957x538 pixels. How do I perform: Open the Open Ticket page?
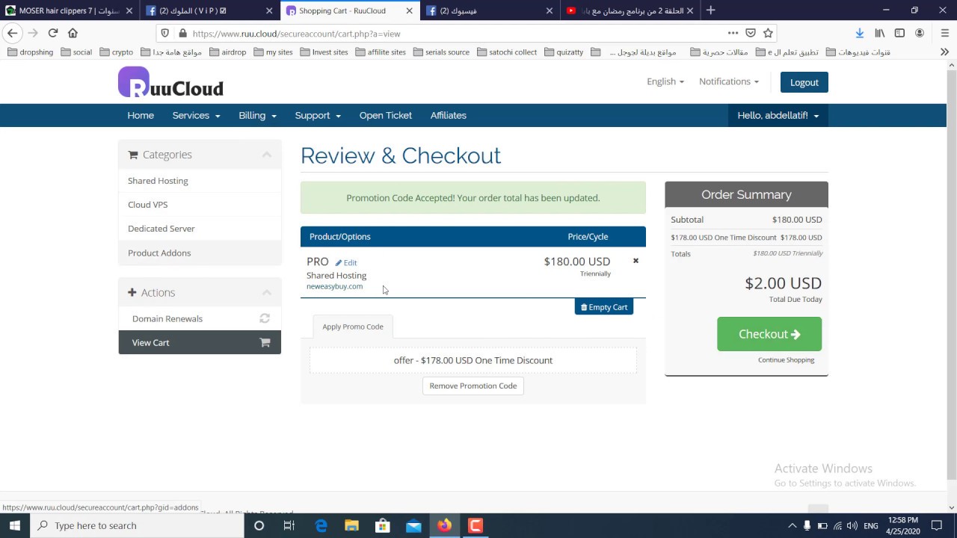tap(385, 115)
